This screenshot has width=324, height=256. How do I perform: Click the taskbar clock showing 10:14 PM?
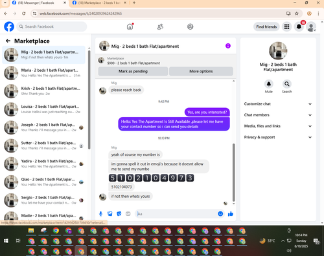301,240
